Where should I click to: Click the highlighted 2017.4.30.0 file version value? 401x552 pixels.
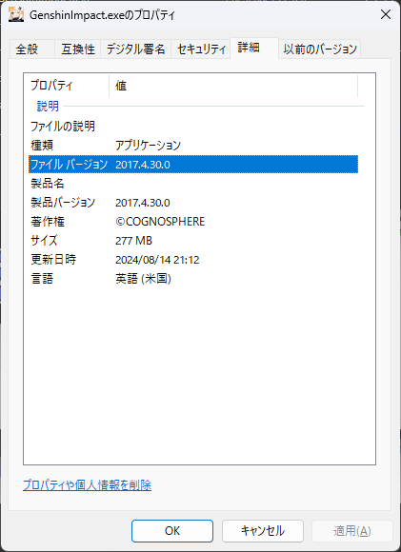[x=143, y=165]
